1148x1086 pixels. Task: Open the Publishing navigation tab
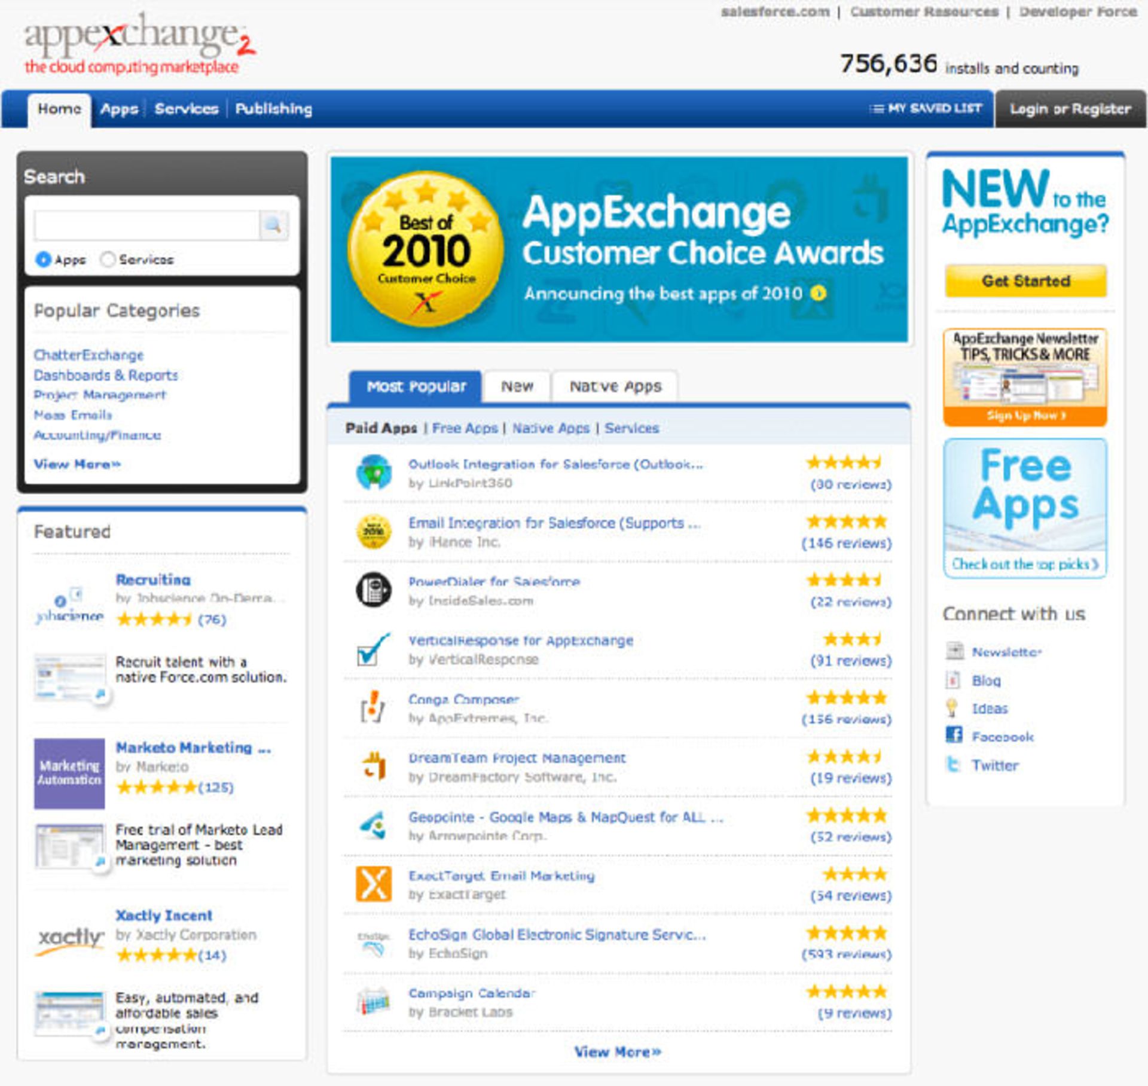coord(273,109)
